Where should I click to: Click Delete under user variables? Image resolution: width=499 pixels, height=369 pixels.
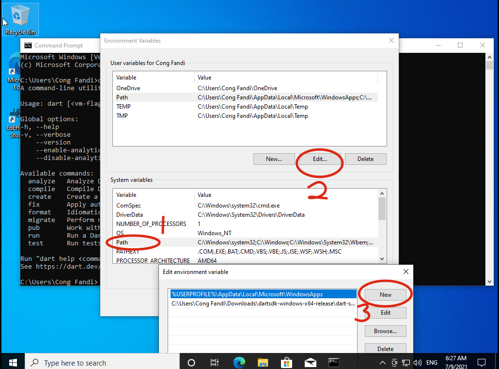(366, 159)
